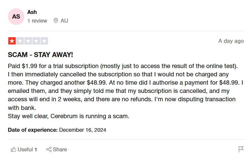Flag this review with the flag icon
This screenshot has width=251, height=156.
[241, 149]
